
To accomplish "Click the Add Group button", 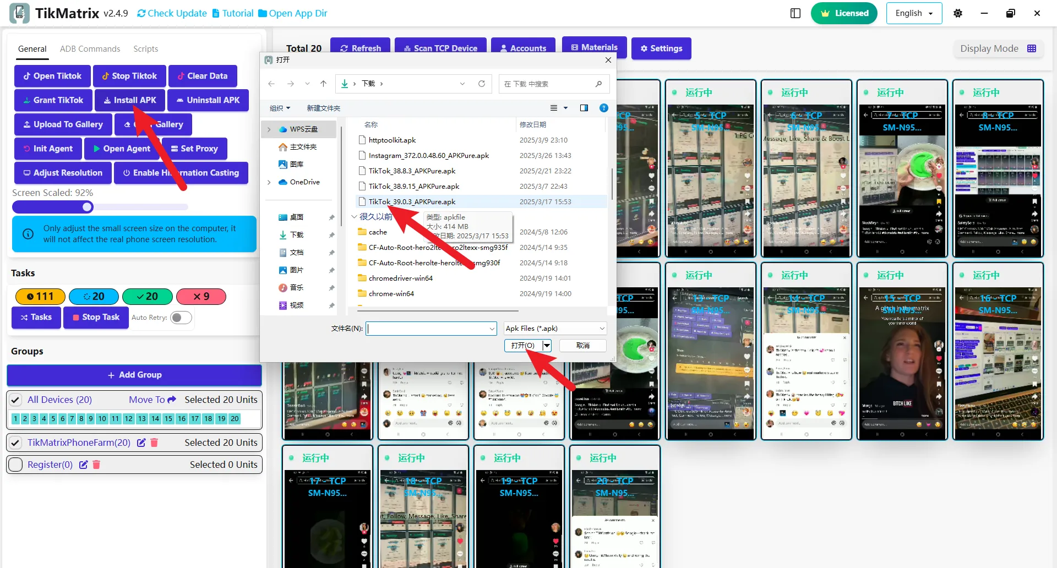I will click(x=134, y=375).
